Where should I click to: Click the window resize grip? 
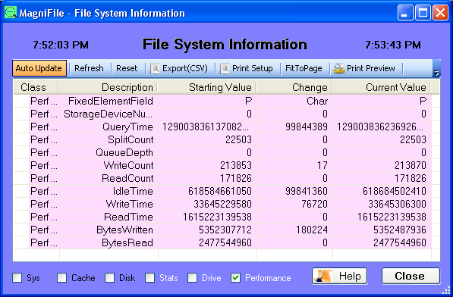[x=446, y=291]
